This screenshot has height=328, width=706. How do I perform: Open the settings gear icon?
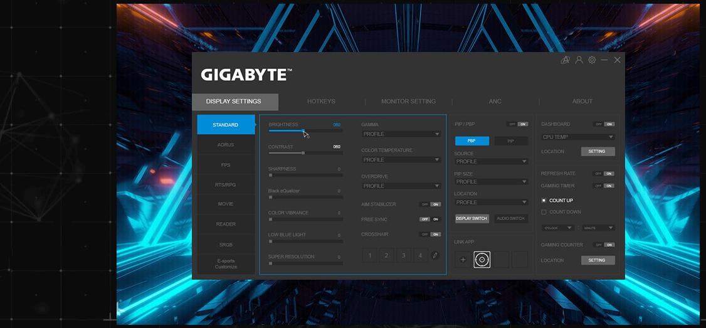[x=592, y=60]
